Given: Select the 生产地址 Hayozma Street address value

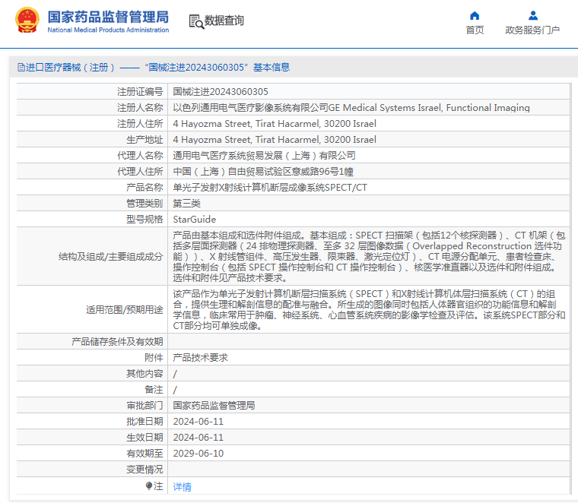Looking at the screenshot, I should point(275,140).
